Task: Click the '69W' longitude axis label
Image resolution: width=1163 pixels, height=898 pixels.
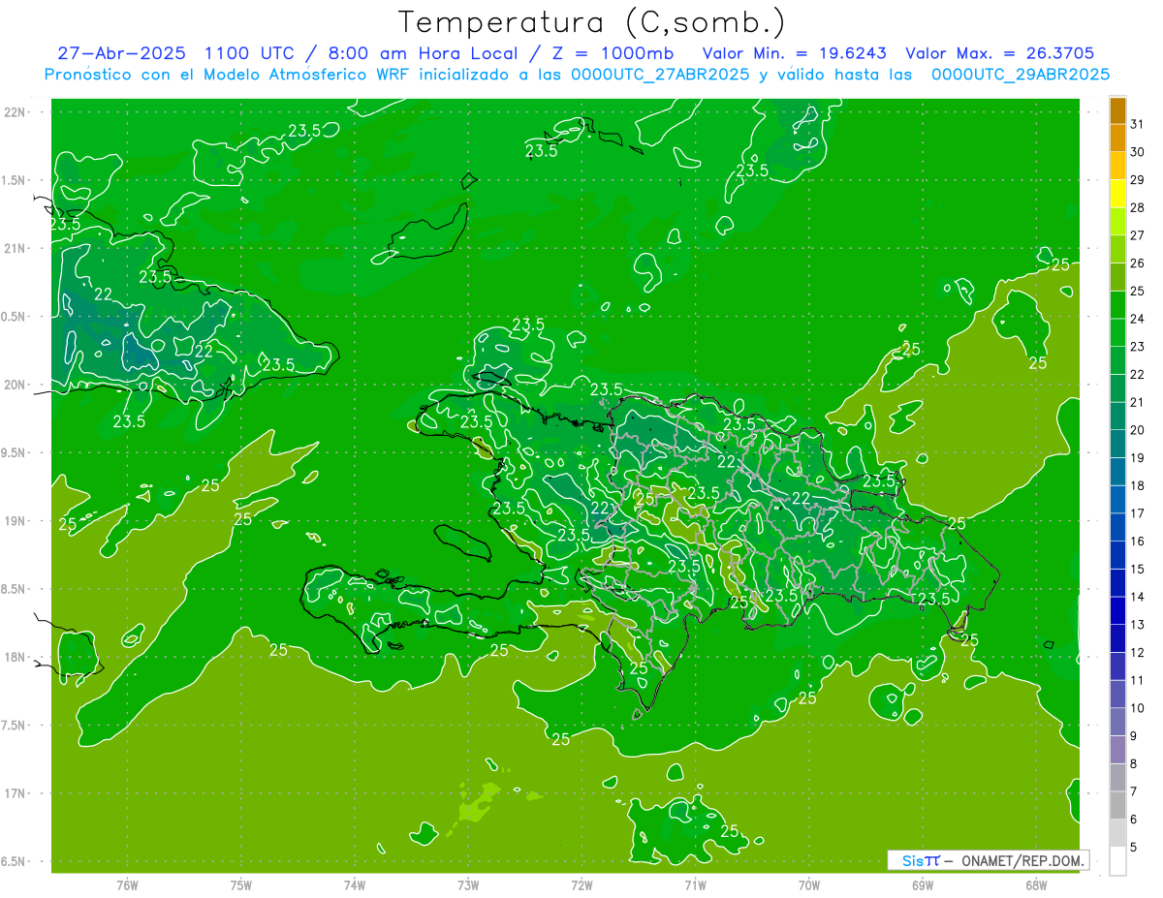Action: pyautogui.click(x=923, y=885)
